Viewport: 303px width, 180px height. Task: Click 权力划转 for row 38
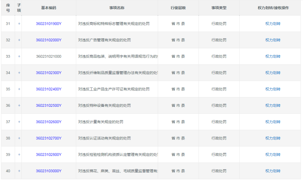coord(273,138)
